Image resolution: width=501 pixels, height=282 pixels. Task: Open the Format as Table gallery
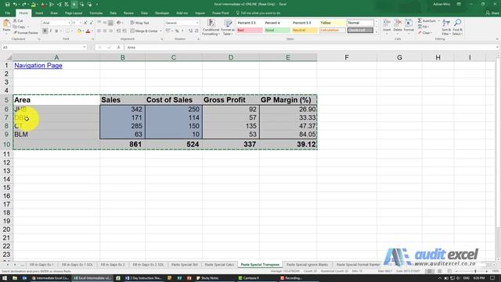point(228,27)
